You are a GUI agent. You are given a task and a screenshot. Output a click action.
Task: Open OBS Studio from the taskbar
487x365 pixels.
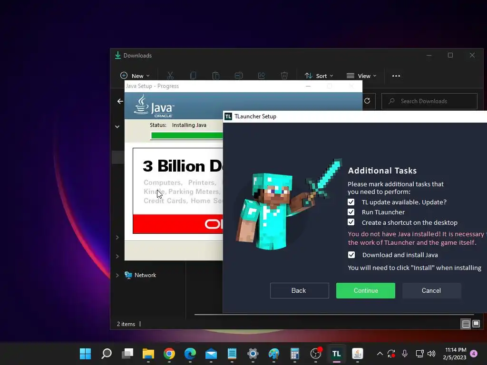(316, 354)
